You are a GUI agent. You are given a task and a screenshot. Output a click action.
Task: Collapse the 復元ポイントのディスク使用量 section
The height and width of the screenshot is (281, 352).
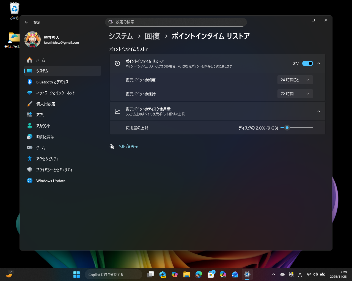(318, 111)
